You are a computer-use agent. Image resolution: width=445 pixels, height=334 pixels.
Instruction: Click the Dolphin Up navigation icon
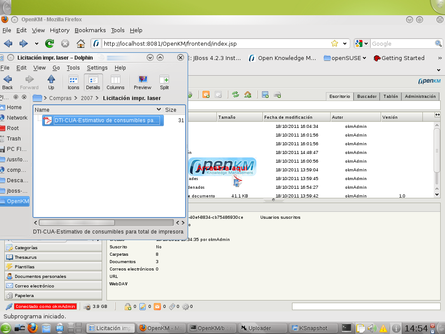pyautogui.click(x=51, y=82)
